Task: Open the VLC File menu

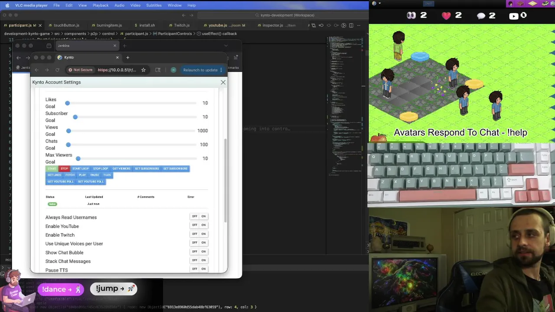Action: (x=56, y=5)
